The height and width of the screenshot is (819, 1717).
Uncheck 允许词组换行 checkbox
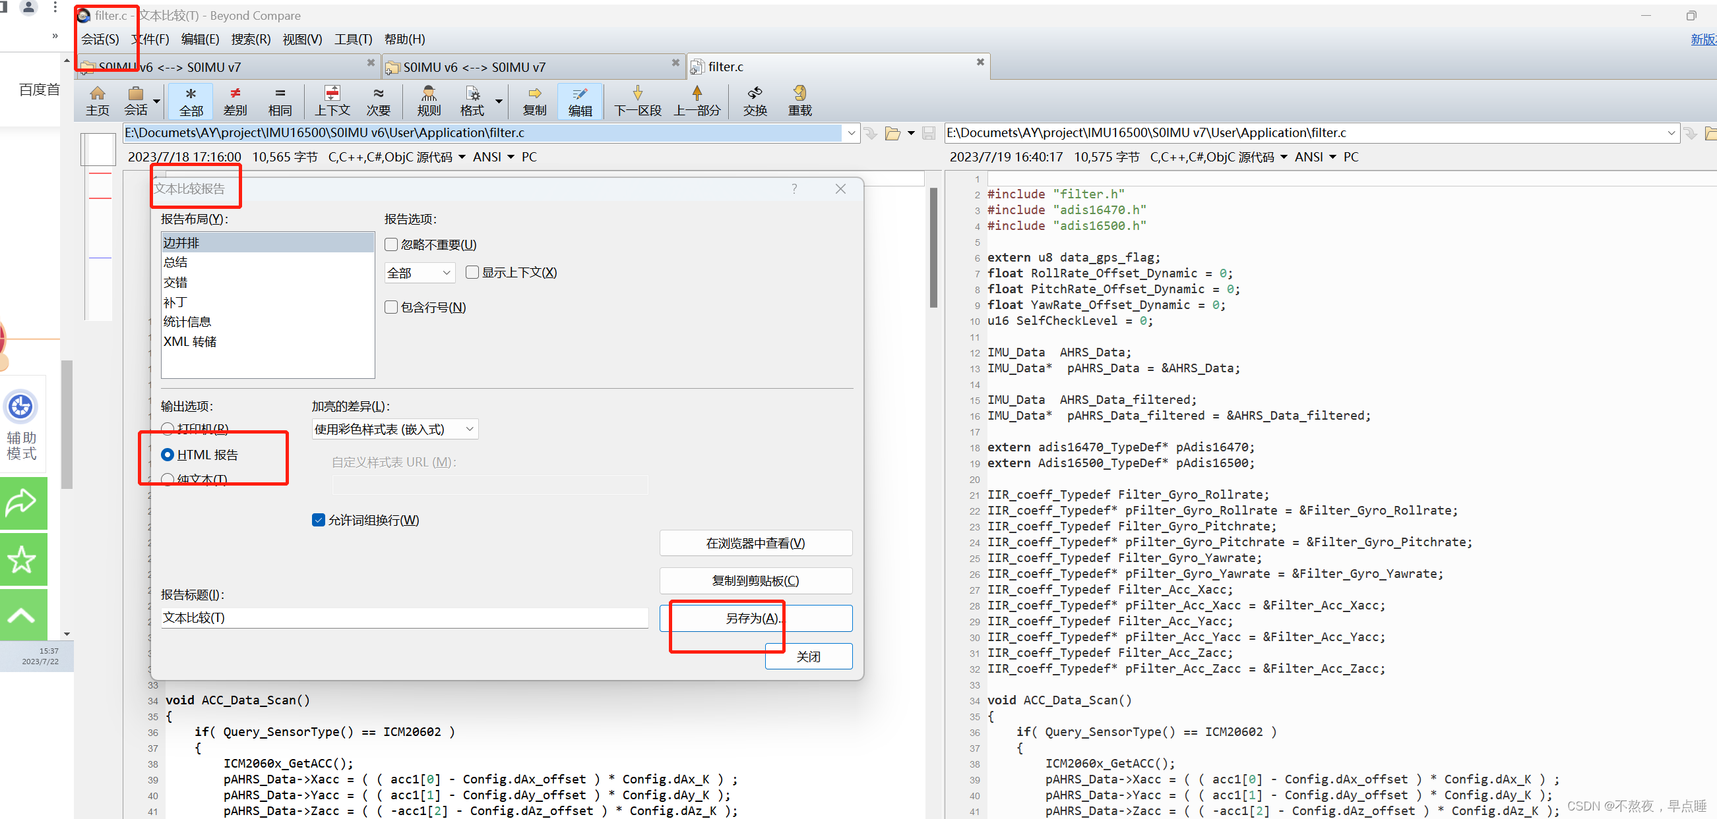point(319,520)
